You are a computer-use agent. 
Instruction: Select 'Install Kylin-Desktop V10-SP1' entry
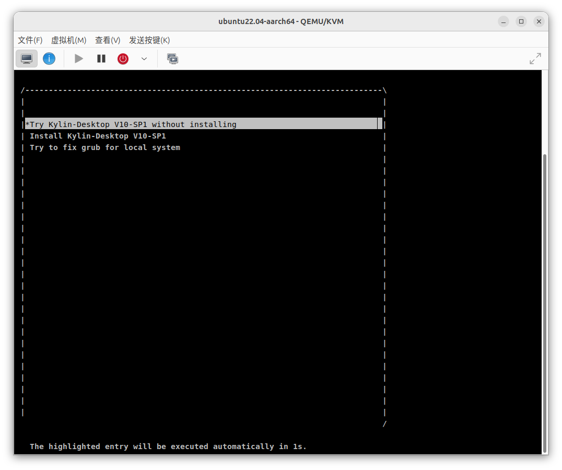click(98, 136)
